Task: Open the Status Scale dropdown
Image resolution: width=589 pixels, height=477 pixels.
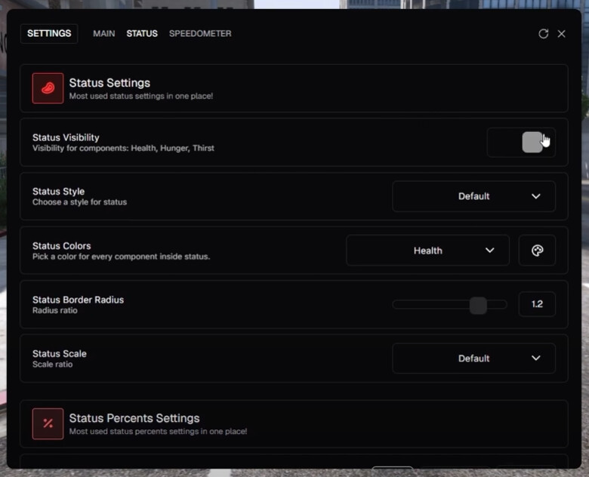Action: [x=473, y=359]
